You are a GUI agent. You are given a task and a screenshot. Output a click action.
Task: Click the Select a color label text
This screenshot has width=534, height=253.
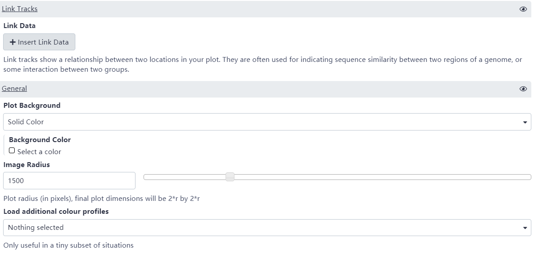click(39, 152)
